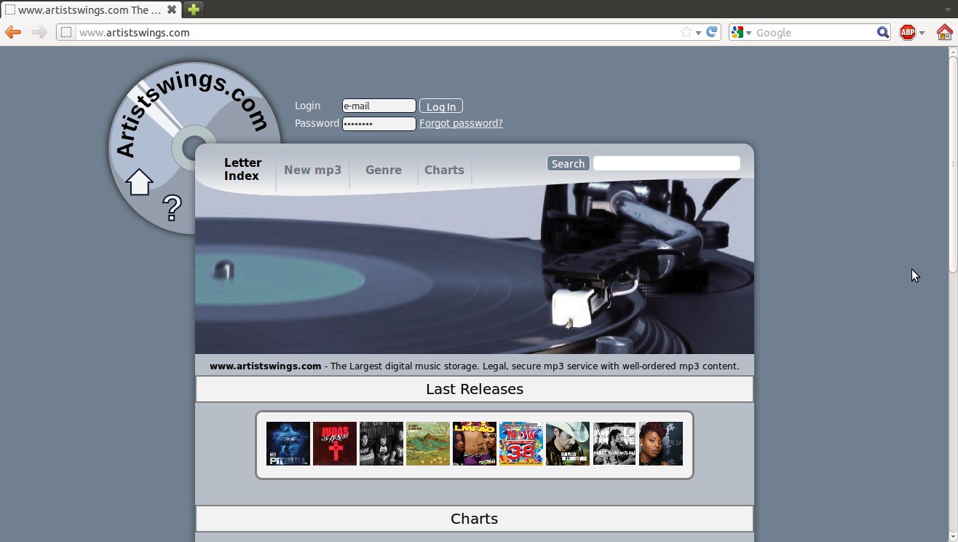Click the vertical scrollbar thumb
The width and height of the screenshot is (958, 542).
coord(953,165)
